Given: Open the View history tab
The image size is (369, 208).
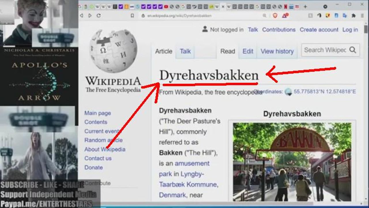Looking at the screenshot, I should pyautogui.click(x=277, y=51).
